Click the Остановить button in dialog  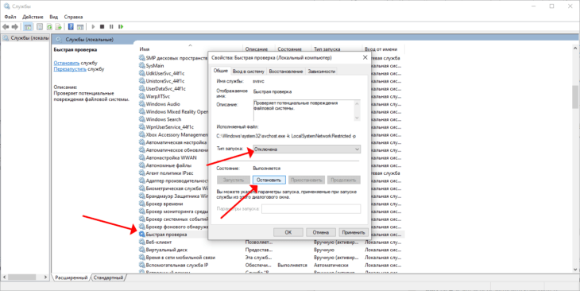(269, 180)
